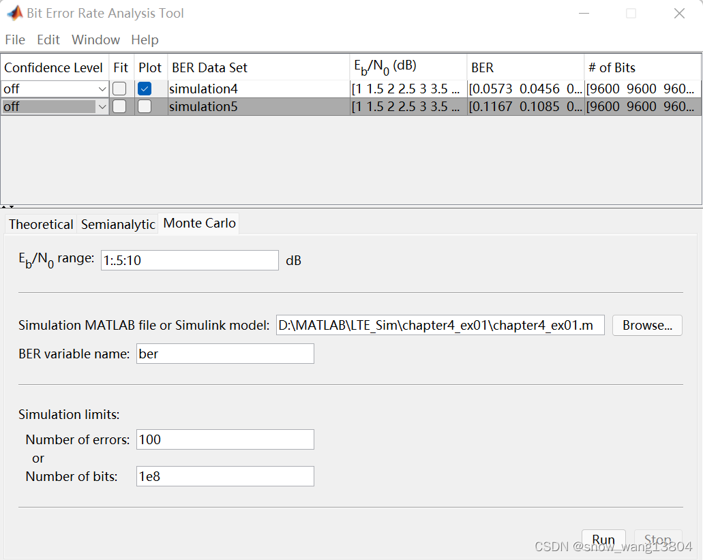Click simulation5's Eb/N0 values cell
This screenshot has height=560, width=703.
pyautogui.click(x=408, y=107)
